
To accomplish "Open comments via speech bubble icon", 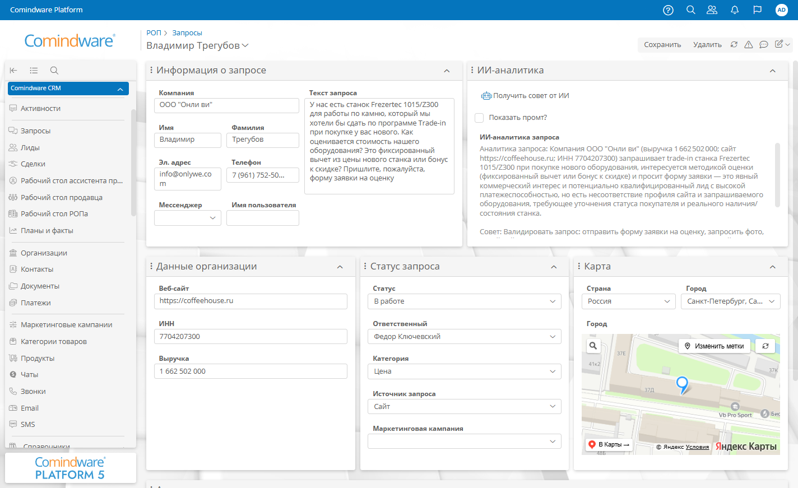I will coord(764,44).
